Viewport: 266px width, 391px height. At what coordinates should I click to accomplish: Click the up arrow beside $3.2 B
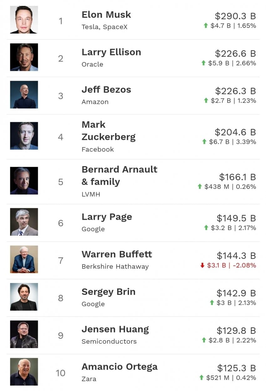(x=206, y=228)
